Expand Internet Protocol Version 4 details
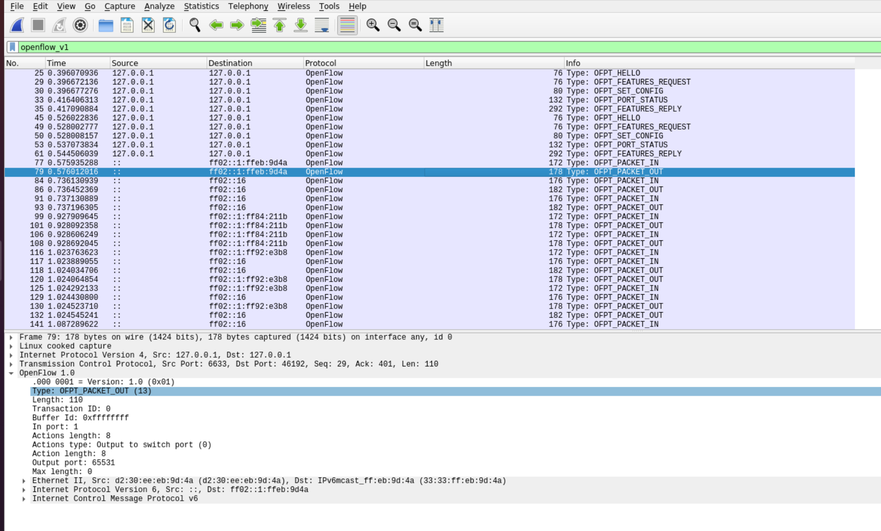 point(11,355)
